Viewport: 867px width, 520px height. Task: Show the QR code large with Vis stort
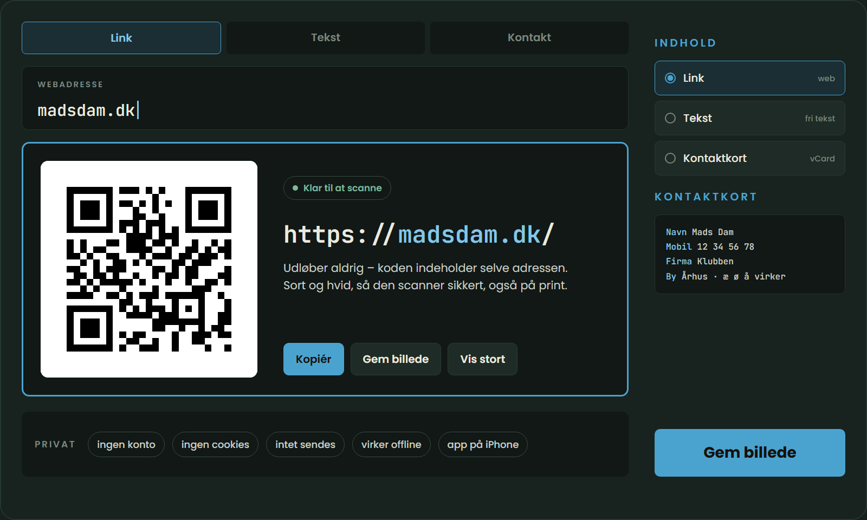tap(482, 359)
